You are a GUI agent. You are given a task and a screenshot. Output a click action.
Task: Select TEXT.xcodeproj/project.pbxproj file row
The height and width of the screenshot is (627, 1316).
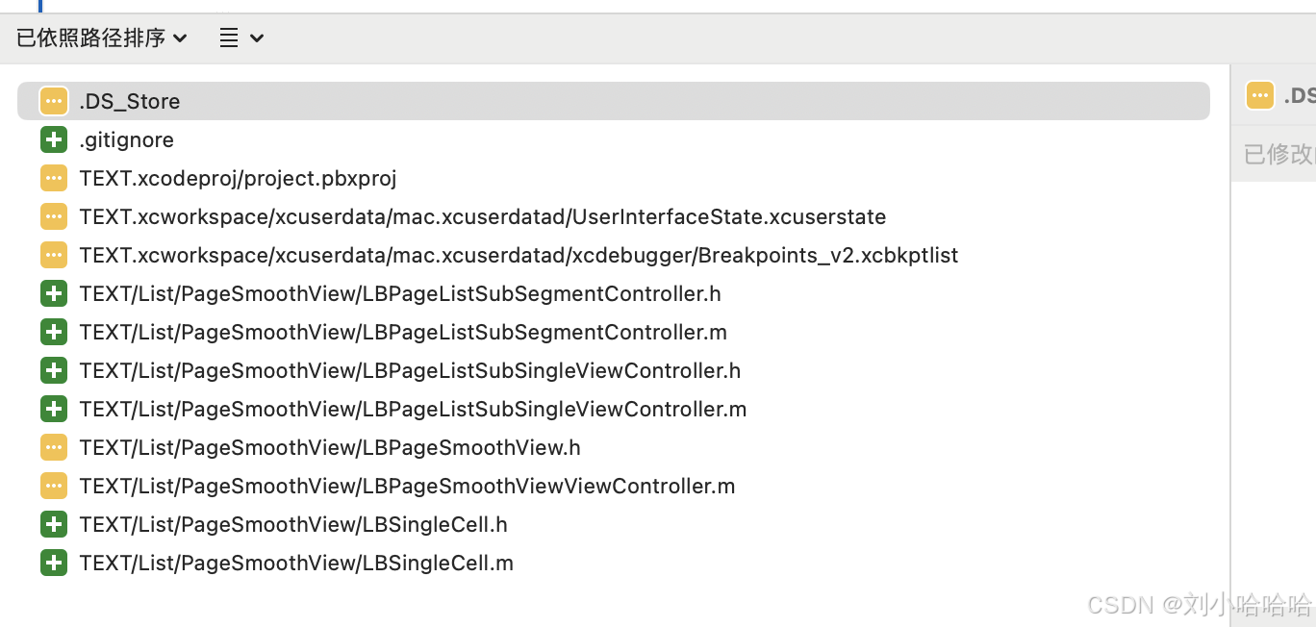click(x=238, y=178)
